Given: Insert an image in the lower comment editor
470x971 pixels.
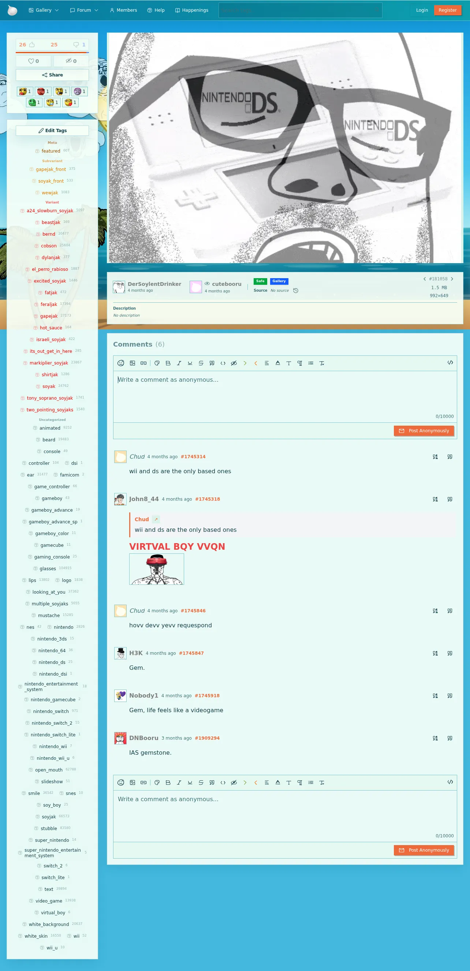Looking at the screenshot, I should point(132,783).
